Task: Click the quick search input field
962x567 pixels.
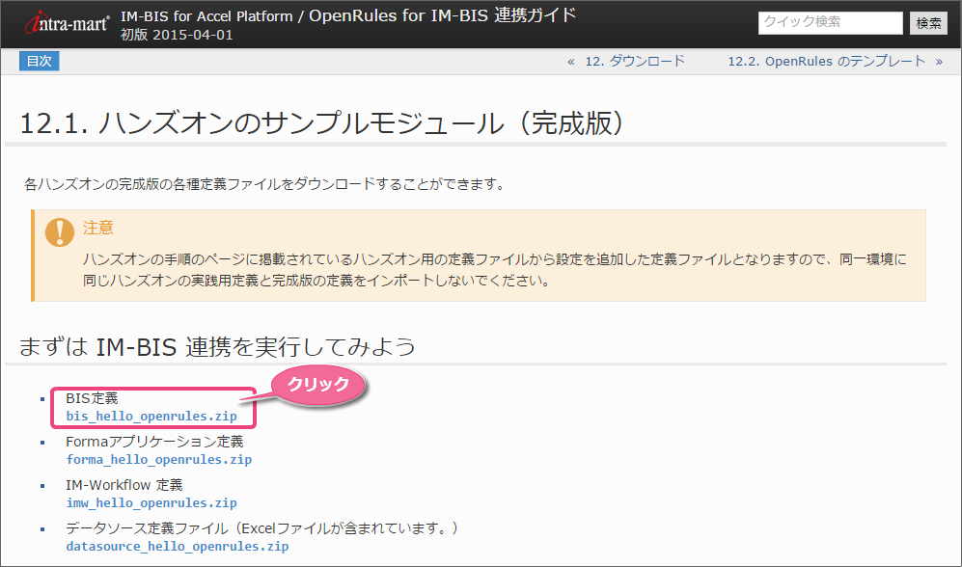Action: click(x=830, y=23)
